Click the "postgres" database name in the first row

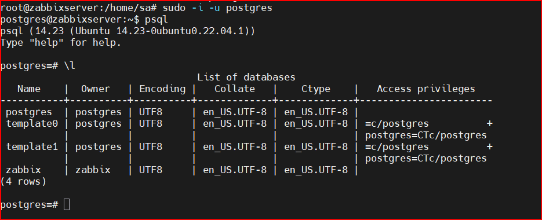[x=30, y=112]
